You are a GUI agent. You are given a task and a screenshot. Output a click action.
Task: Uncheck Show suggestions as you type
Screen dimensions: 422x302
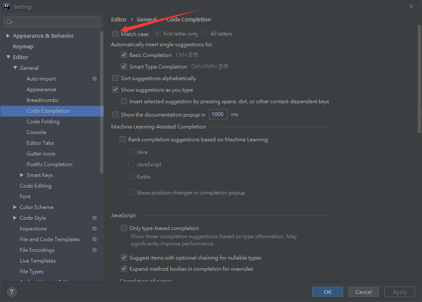tap(115, 90)
